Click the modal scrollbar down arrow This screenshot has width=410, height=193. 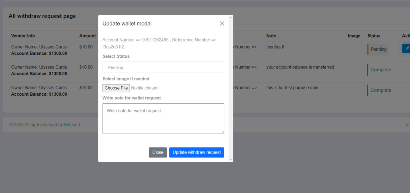coord(231,159)
